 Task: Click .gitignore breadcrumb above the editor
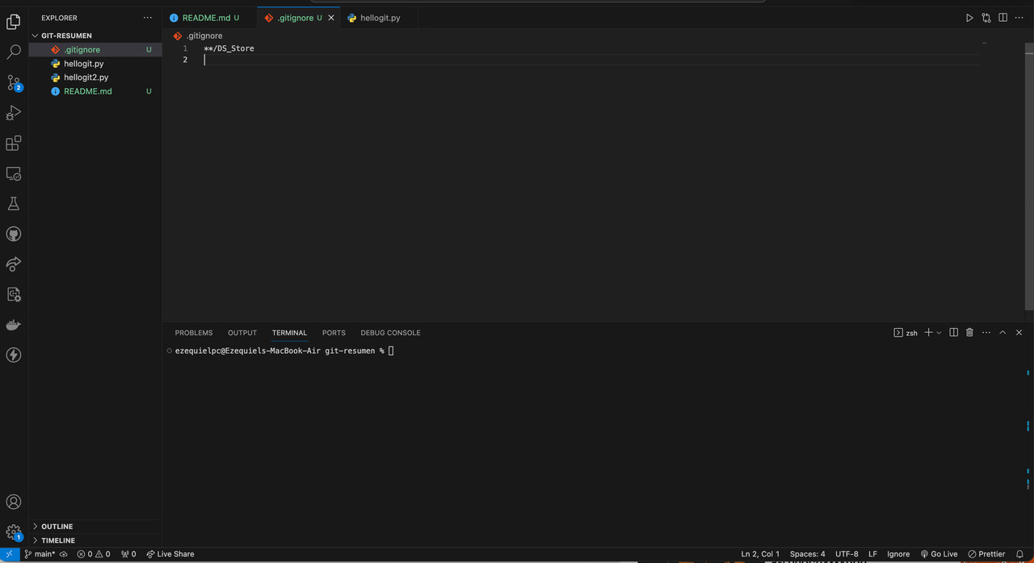point(199,36)
